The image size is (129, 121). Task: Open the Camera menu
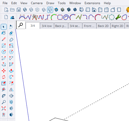click(37, 3)
